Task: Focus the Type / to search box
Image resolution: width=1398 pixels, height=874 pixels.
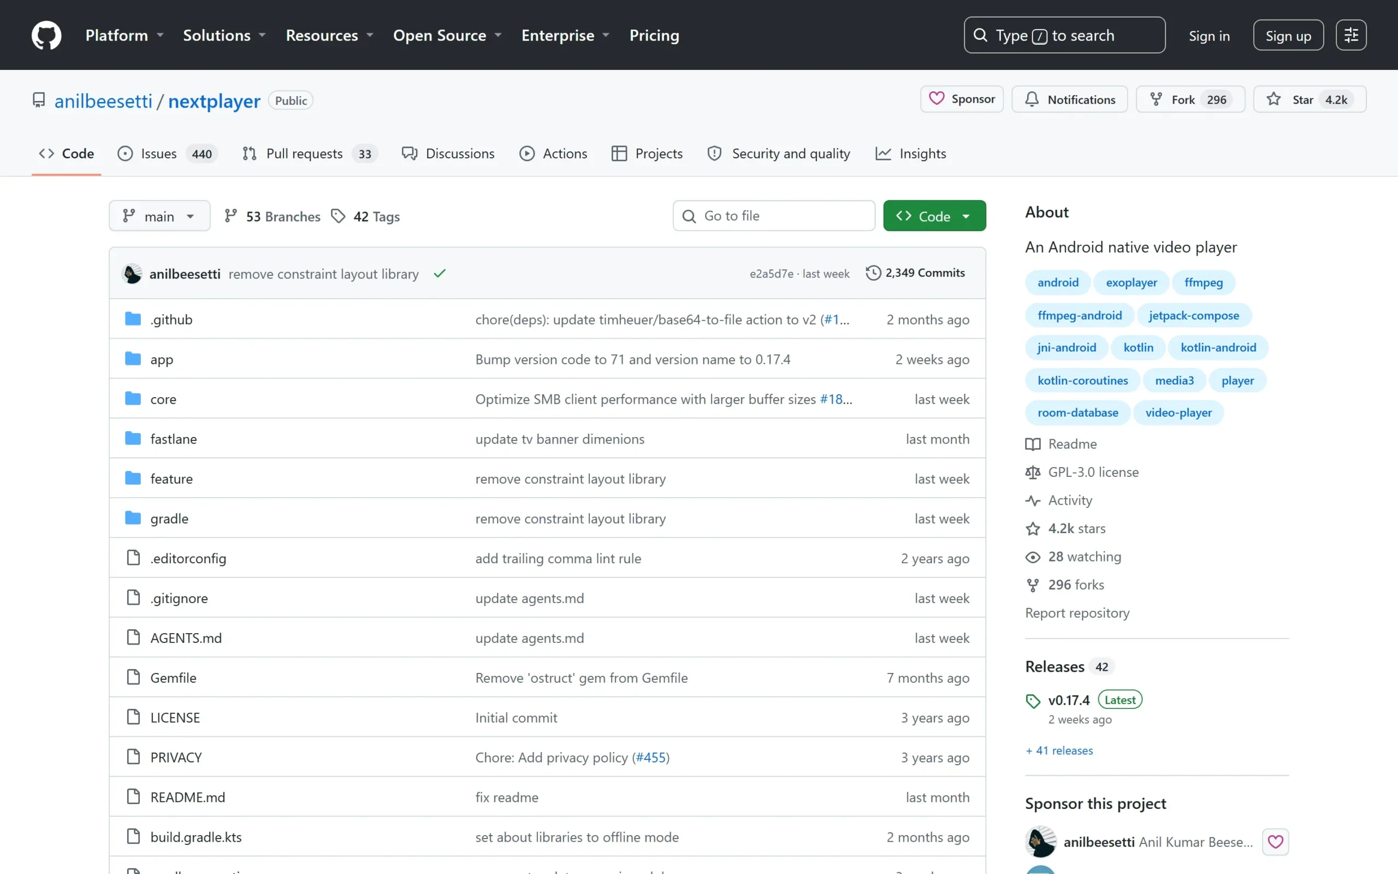Action: (1064, 36)
